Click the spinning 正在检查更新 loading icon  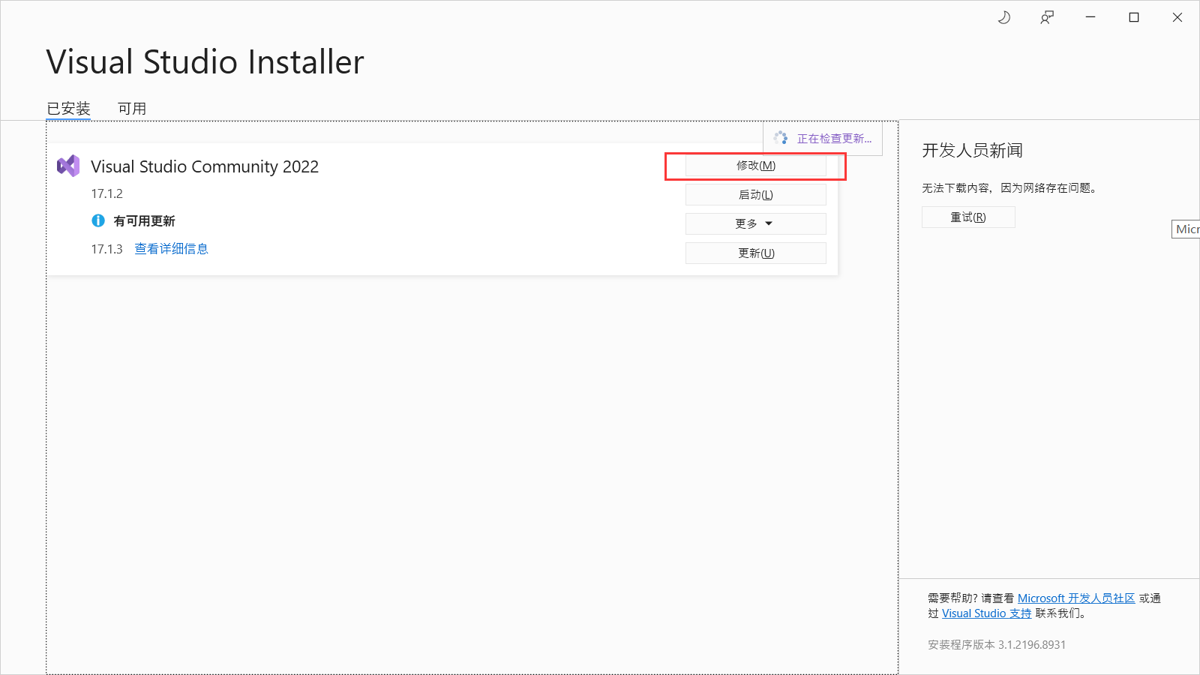coord(781,138)
